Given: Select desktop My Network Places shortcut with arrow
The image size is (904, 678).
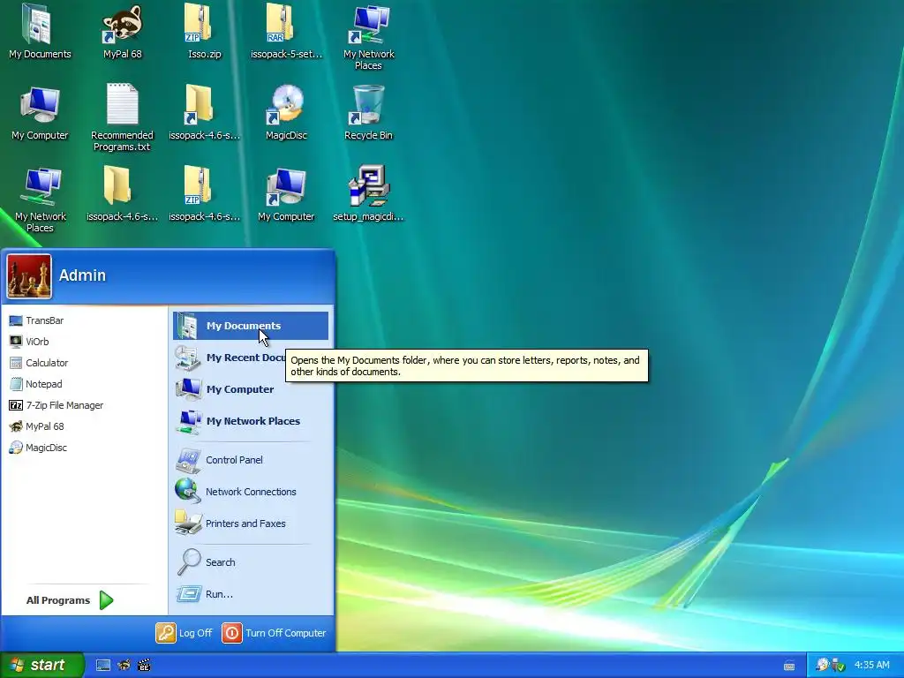Looking at the screenshot, I should pyautogui.click(x=368, y=37).
